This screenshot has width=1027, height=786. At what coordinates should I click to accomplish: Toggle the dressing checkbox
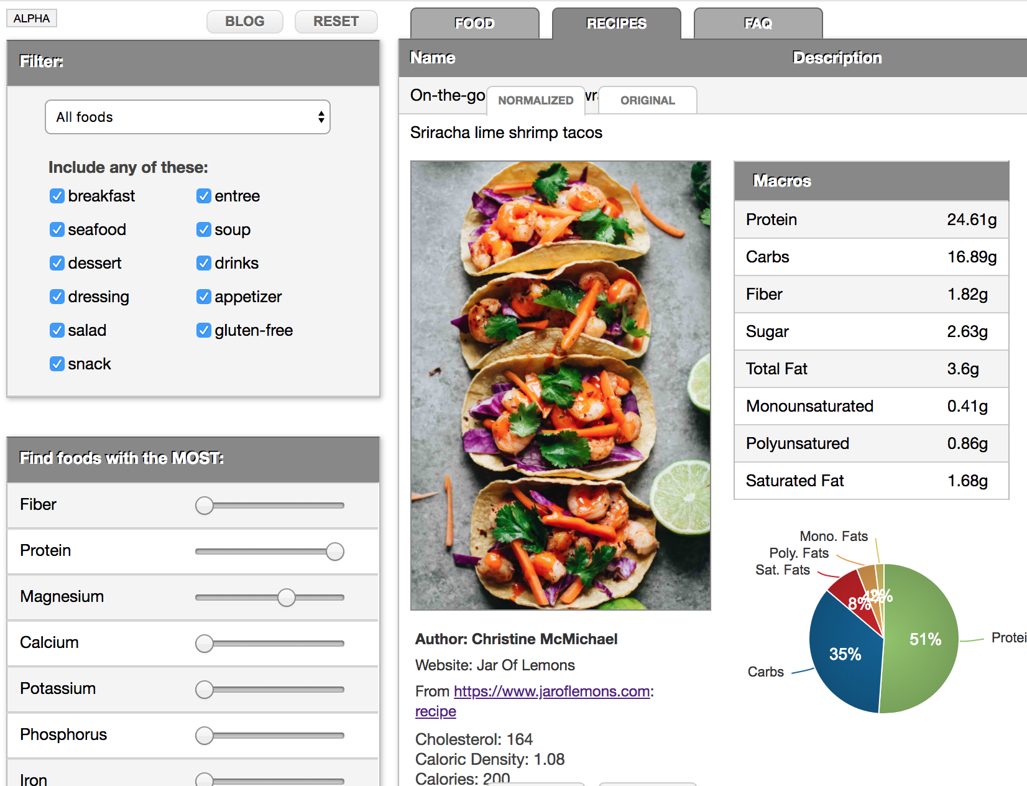click(57, 297)
